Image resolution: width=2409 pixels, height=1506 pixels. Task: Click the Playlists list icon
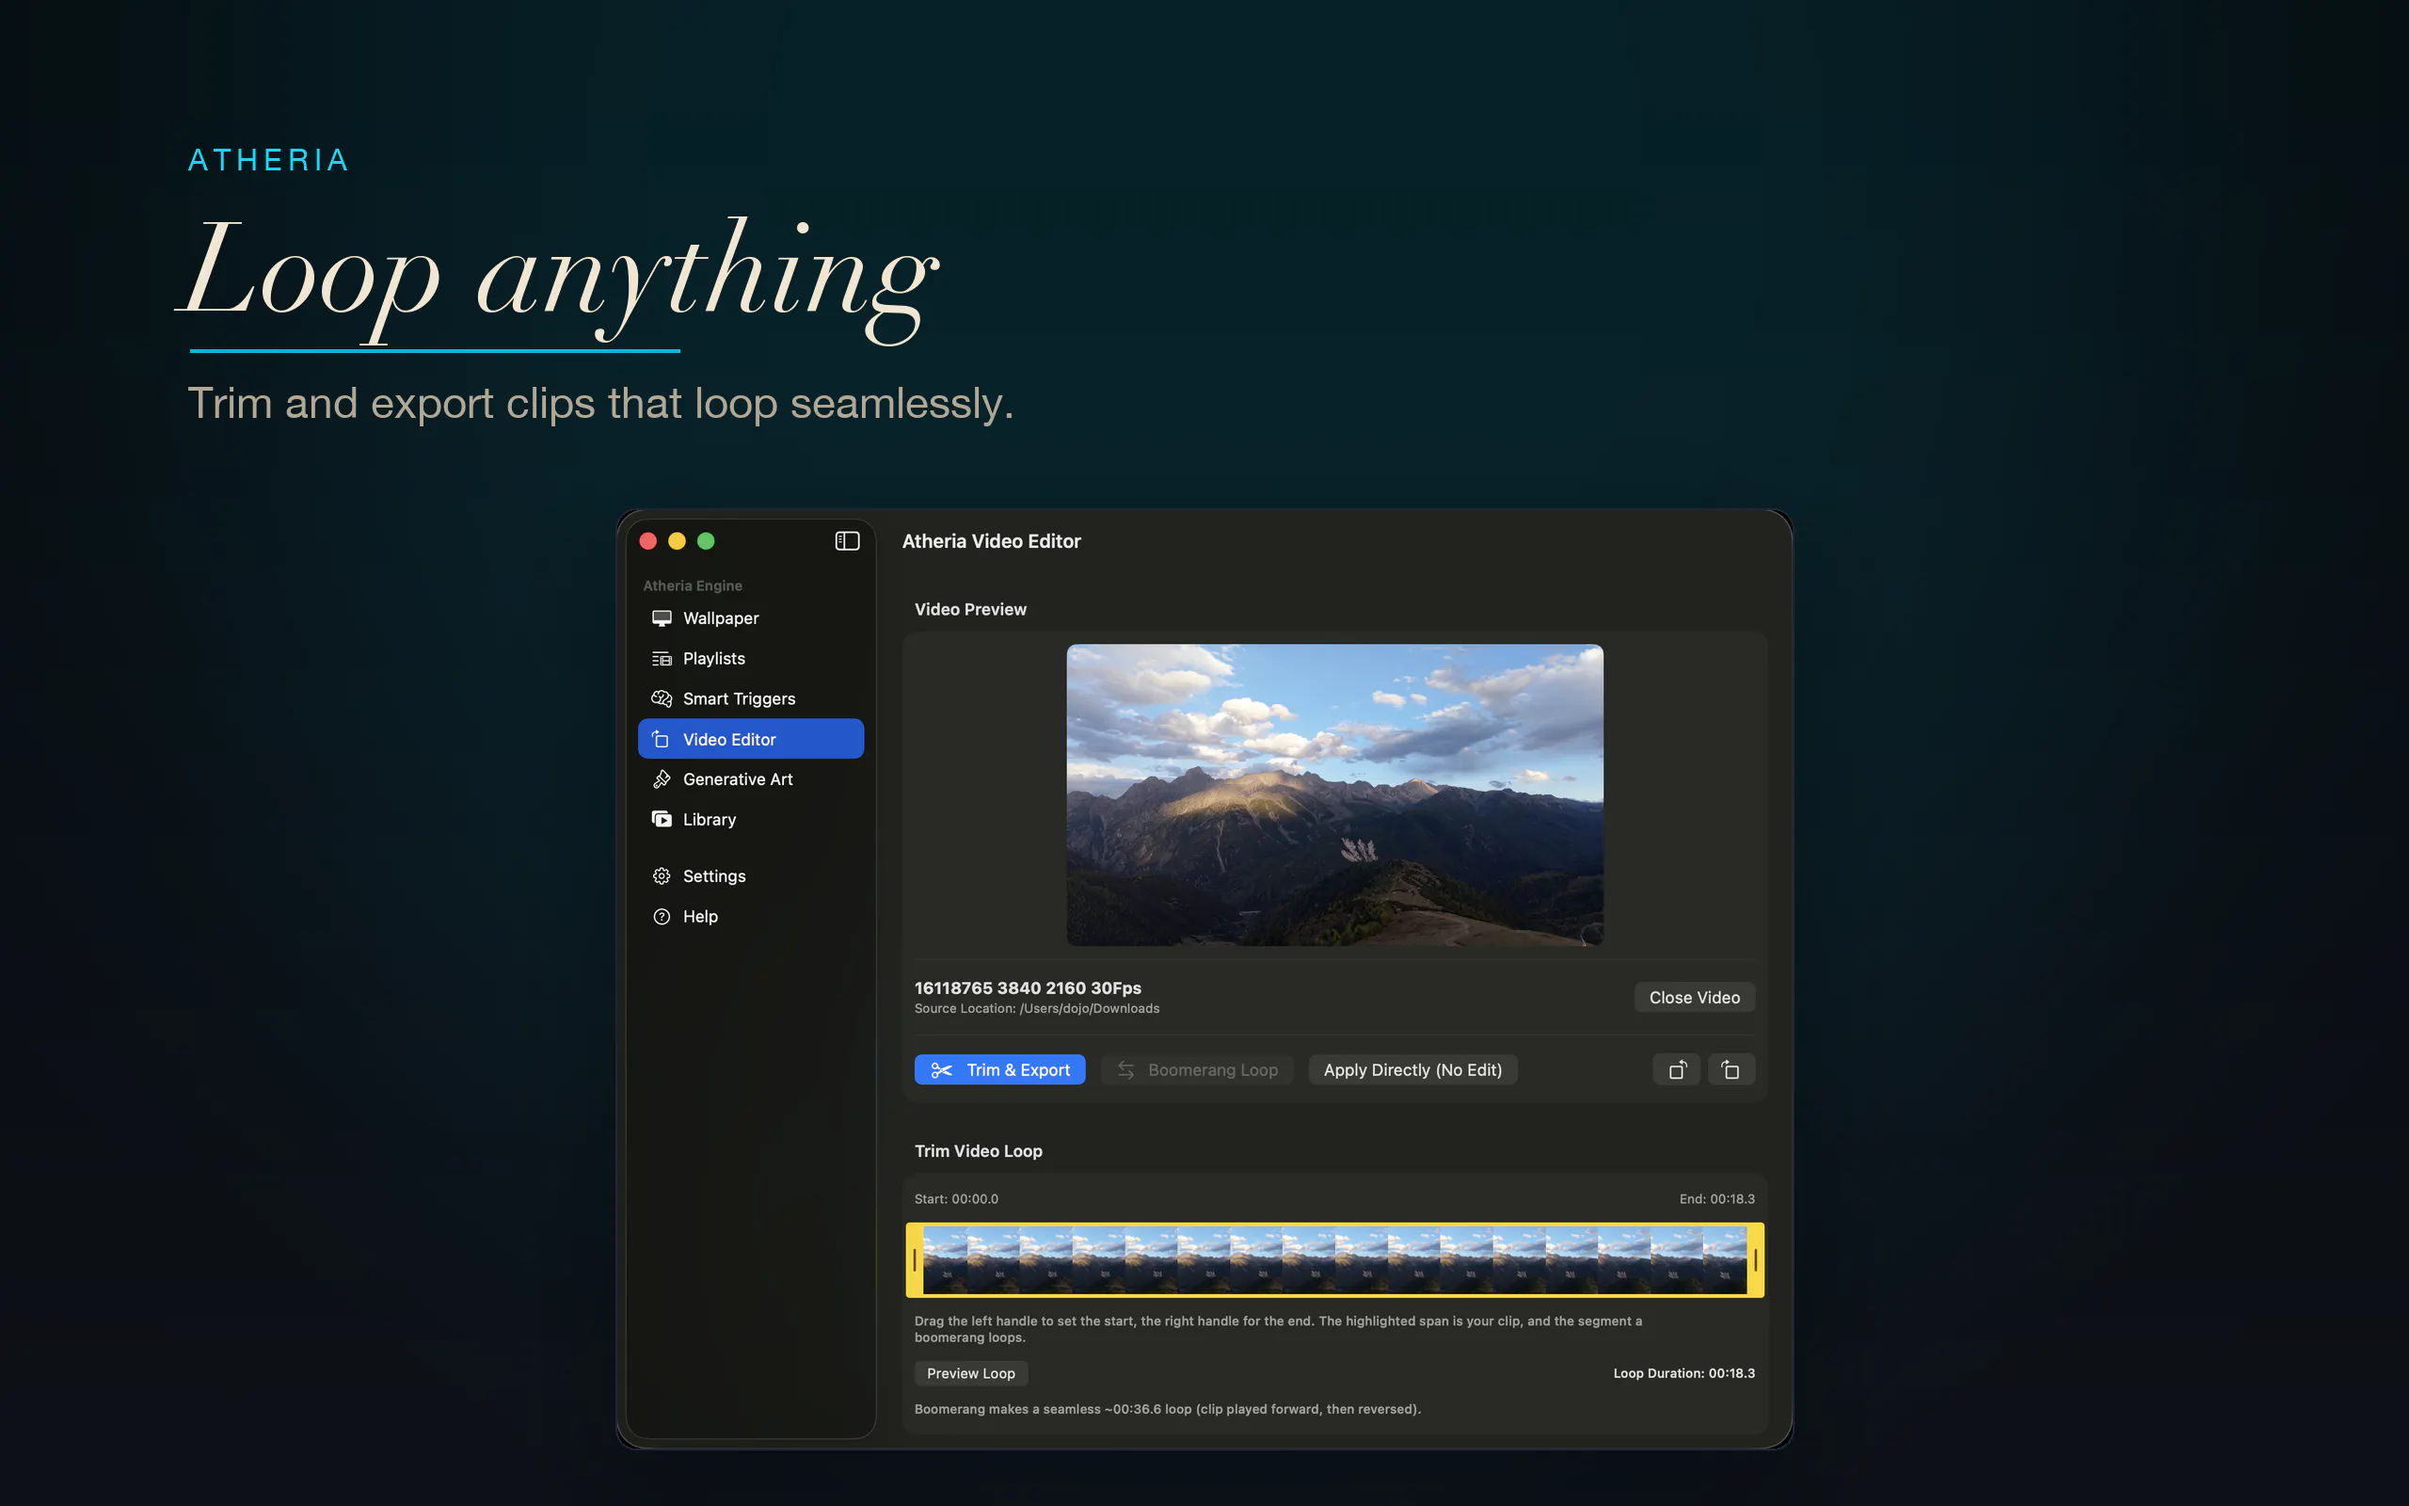point(661,658)
